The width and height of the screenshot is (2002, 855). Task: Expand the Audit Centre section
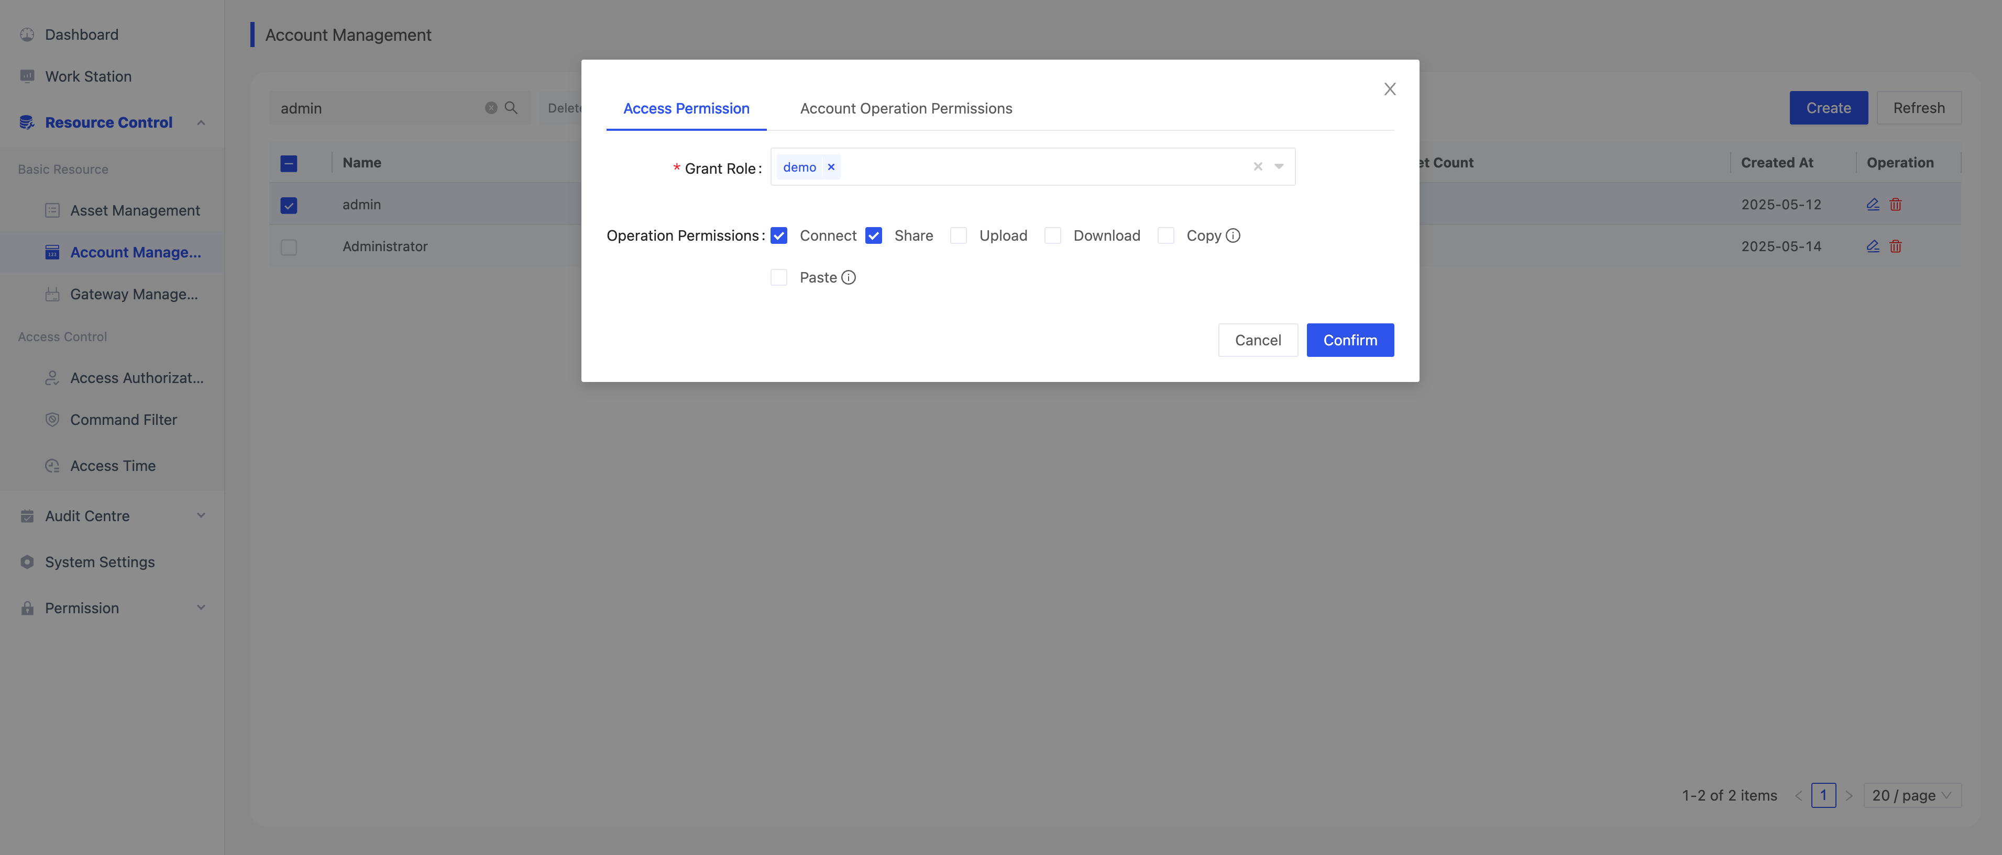pos(201,515)
